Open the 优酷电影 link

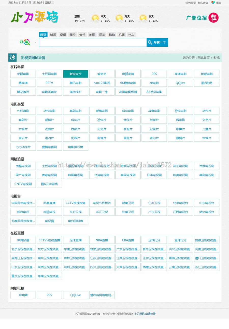click(23, 74)
